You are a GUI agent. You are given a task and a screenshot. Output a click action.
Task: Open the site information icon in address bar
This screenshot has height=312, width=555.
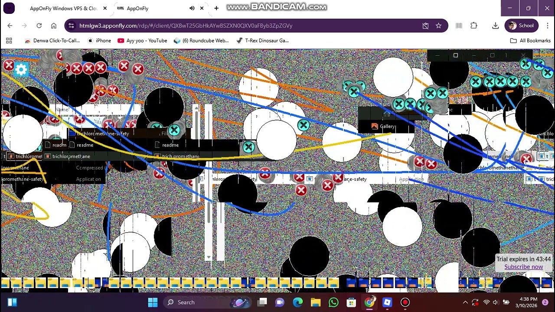[x=72, y=26]
